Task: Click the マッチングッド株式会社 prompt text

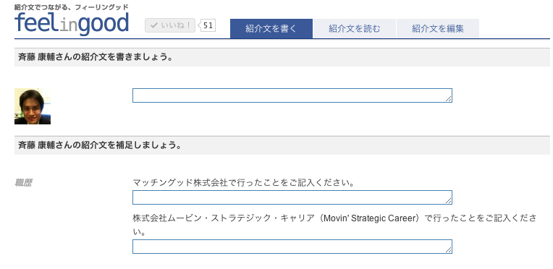Action: [x=244, y=183]
